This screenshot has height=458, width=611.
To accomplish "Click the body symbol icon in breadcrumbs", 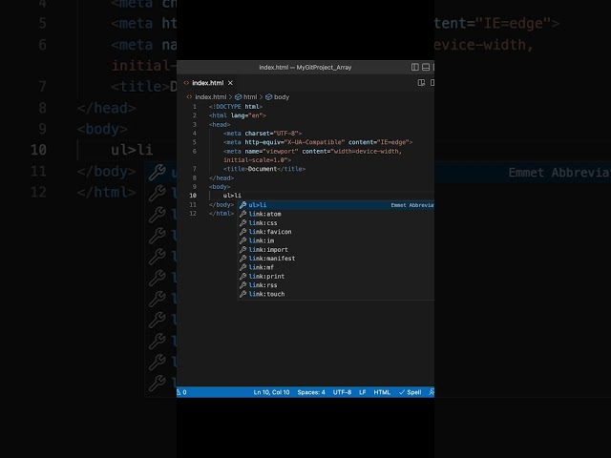I will pos(268,97).
